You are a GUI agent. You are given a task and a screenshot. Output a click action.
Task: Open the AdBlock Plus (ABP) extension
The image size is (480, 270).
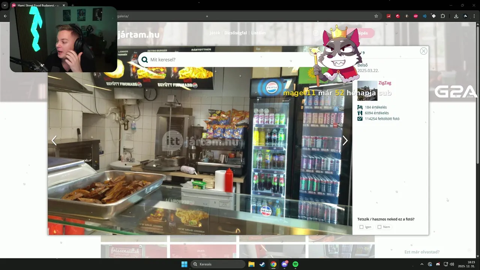[415, 16]
